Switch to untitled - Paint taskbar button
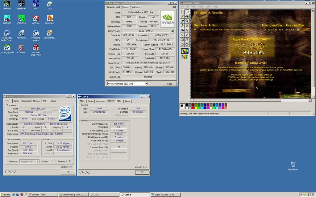 (43, 195)
